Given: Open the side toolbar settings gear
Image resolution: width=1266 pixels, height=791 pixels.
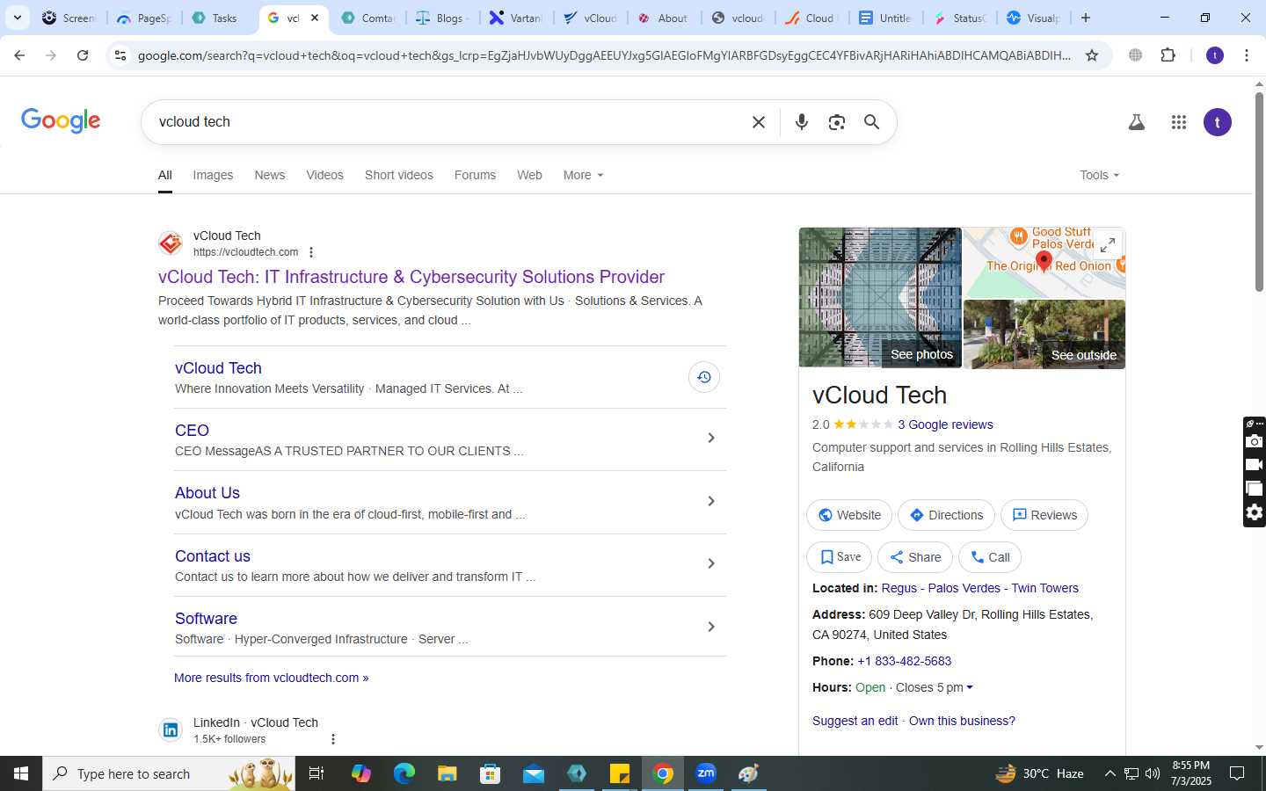Looking at the screenshot, I should click(x=1255, y=512).
